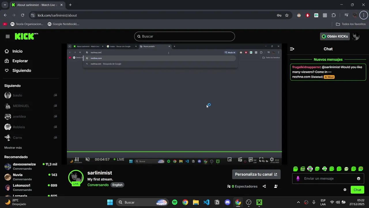Click Obtén KICKs button
This screenshot has height=208, width=369.
click(335, 36)
